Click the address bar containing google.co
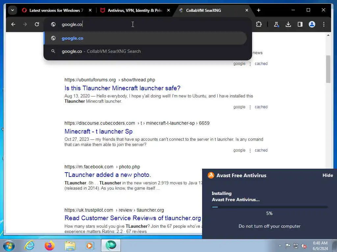Viewport: 337px width, 252px height. [148, 24]
